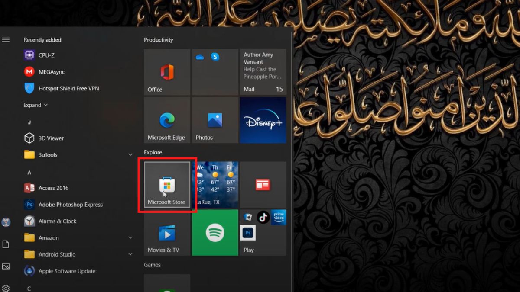Open the green Spotify tile
Image resolution: width=520 pixels, height=292 pixels.
215,233
